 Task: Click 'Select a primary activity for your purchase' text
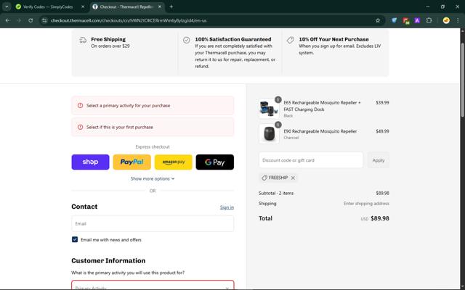(128, 105)
